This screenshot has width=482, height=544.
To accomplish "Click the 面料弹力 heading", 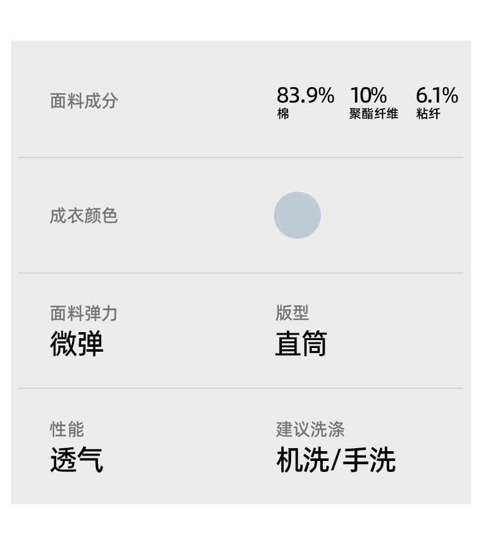I will (x=84, y=314).
